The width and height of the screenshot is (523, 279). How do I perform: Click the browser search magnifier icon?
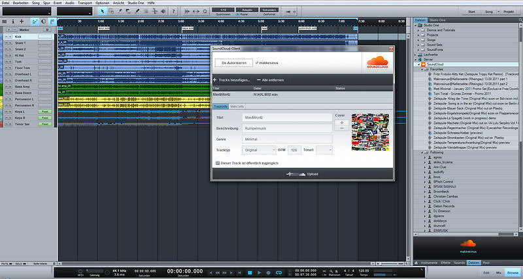[x=520, y=21]
